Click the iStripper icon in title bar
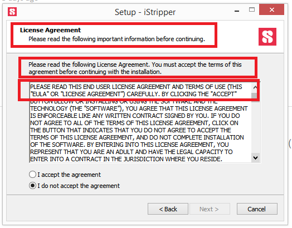 [x=12, y=12]
